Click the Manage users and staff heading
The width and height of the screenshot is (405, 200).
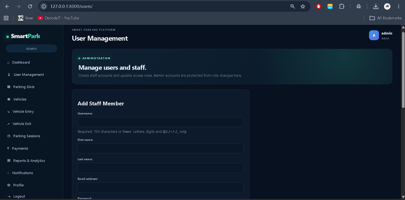pos(112,68)
